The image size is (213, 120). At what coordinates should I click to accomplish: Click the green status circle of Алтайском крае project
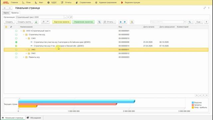16,42
